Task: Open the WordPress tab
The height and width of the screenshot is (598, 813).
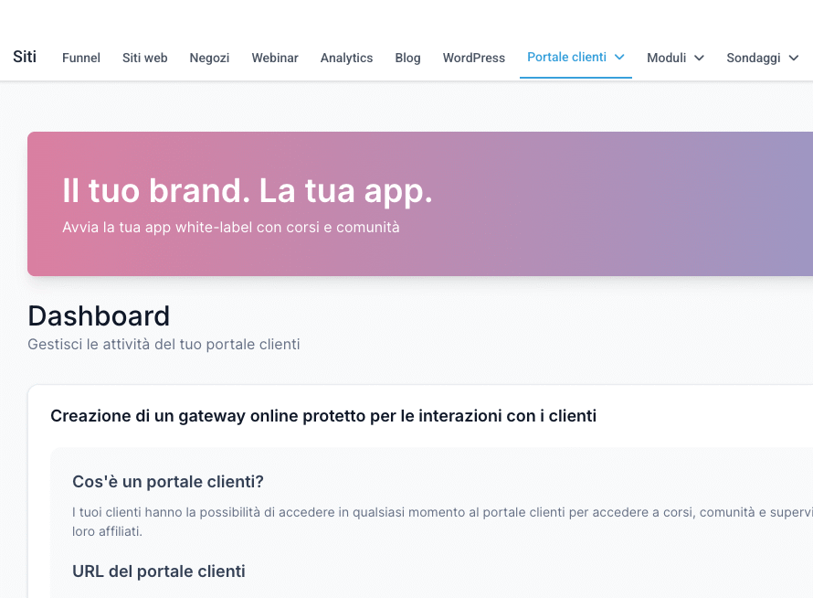Action: tap(473, 58)
